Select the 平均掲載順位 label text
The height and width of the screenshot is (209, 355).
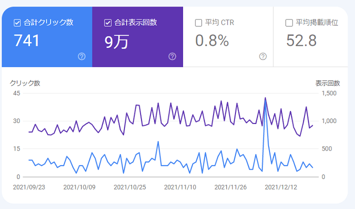317,22
